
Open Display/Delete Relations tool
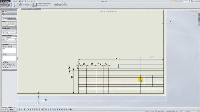point(58,5)
